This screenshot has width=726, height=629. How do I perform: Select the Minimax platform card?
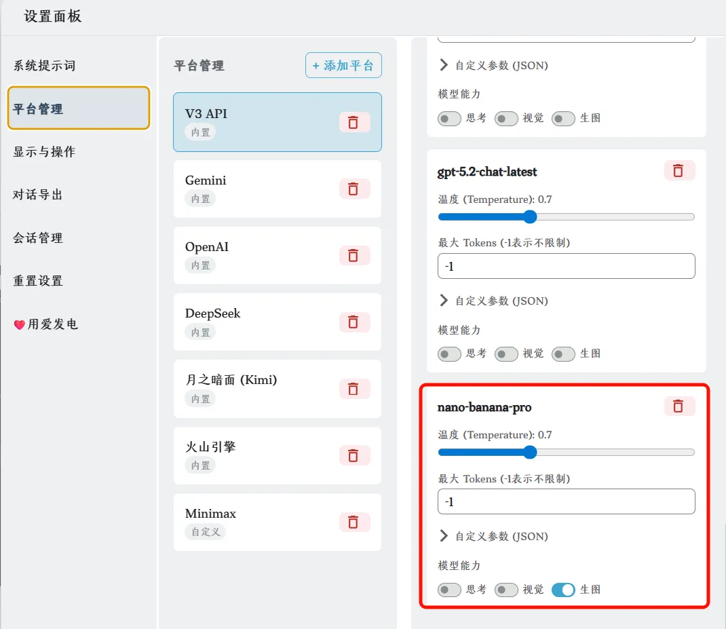pos(278,522)
